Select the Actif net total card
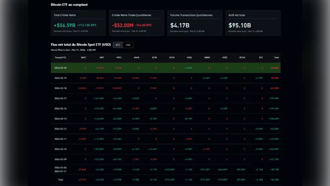Image resolution: width=330 pixels, height=186 pixels. point(253,23)
